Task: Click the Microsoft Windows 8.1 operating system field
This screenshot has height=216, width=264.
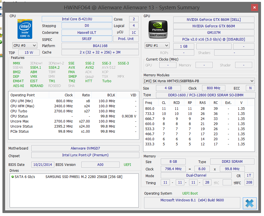Action: click(x=192, y=200)
